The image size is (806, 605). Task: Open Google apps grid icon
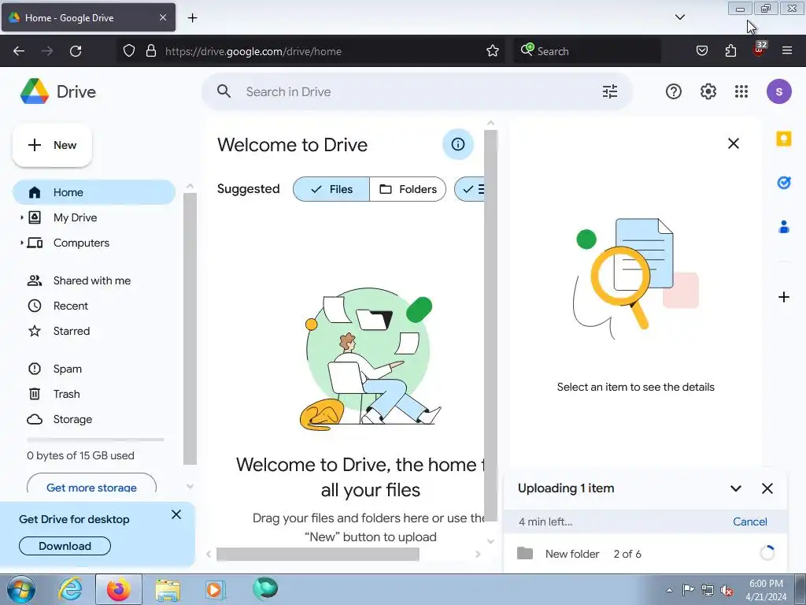point(741,91)
